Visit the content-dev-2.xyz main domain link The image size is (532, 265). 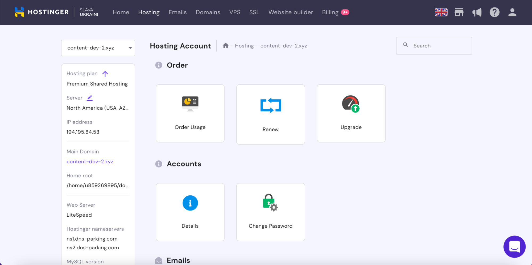[x=90, y=161]
